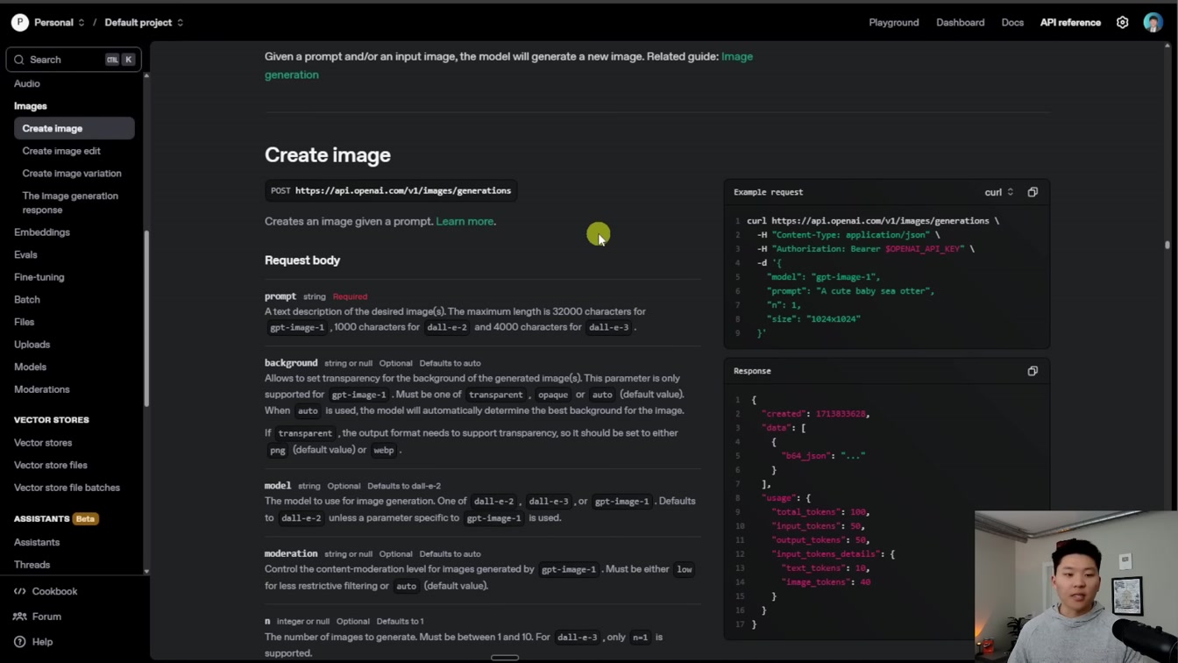Open Vector store files page
Viewport: 1178px width, 663px height.
point(51,465)
